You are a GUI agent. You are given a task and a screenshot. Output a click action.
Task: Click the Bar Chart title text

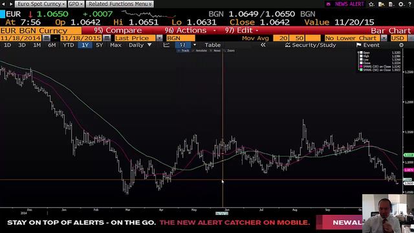391,30
